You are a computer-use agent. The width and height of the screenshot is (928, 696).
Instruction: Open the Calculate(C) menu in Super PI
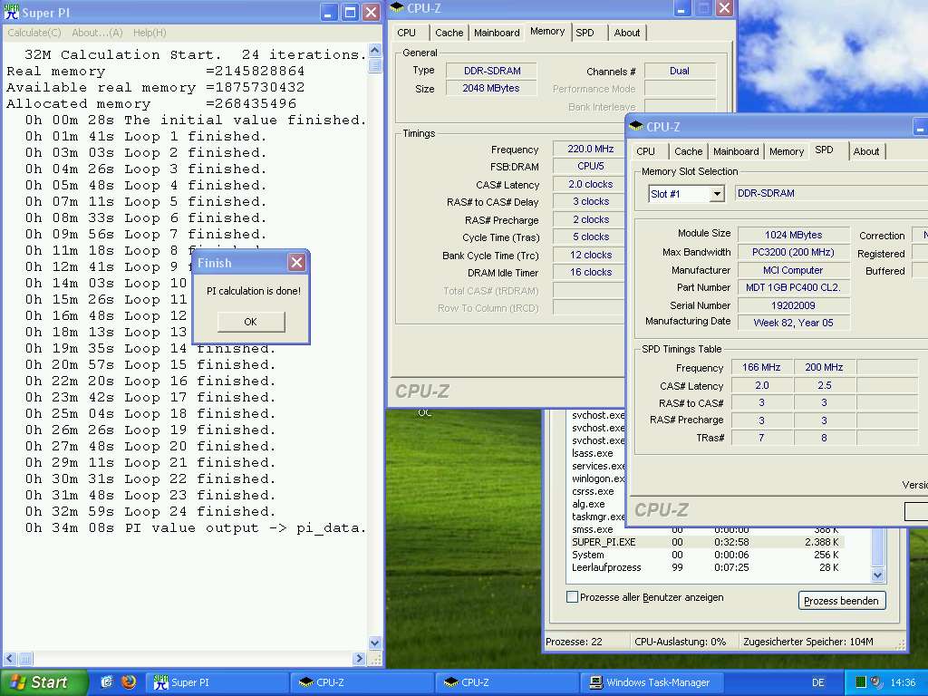(34, 33)
